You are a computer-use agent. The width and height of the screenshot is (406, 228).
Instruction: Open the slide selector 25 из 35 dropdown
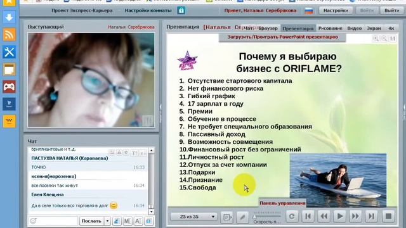coord(193,217)
